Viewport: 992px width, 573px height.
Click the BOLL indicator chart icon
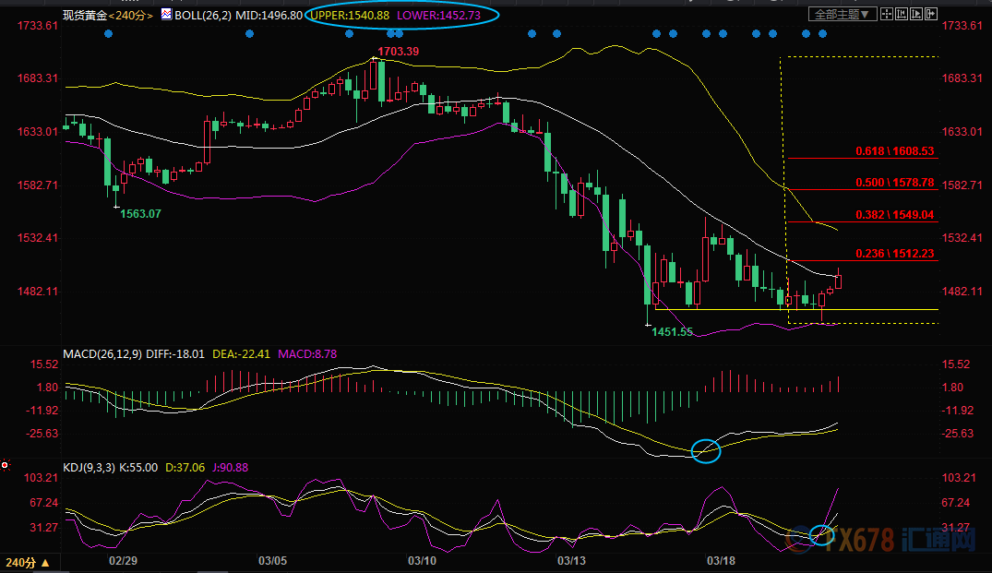coord(166,15)
